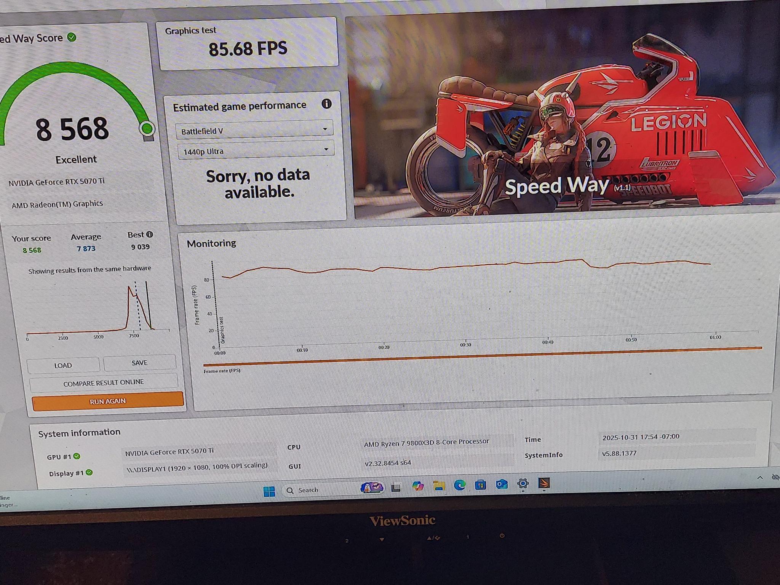The height and width of the screenshot is (585, 780).
Task: Click the NVIDIA GeForce RTX 5070 Ti label under score
Action: [56, 182]
